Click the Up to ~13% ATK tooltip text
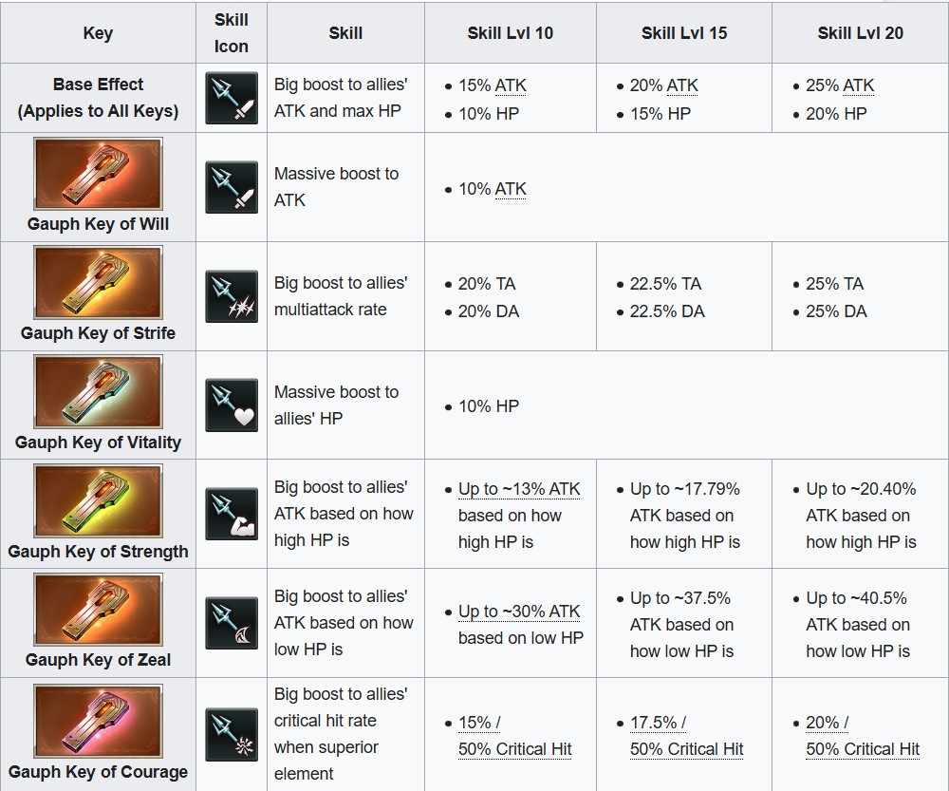This screenshot has height=791, width=949. 519,489
